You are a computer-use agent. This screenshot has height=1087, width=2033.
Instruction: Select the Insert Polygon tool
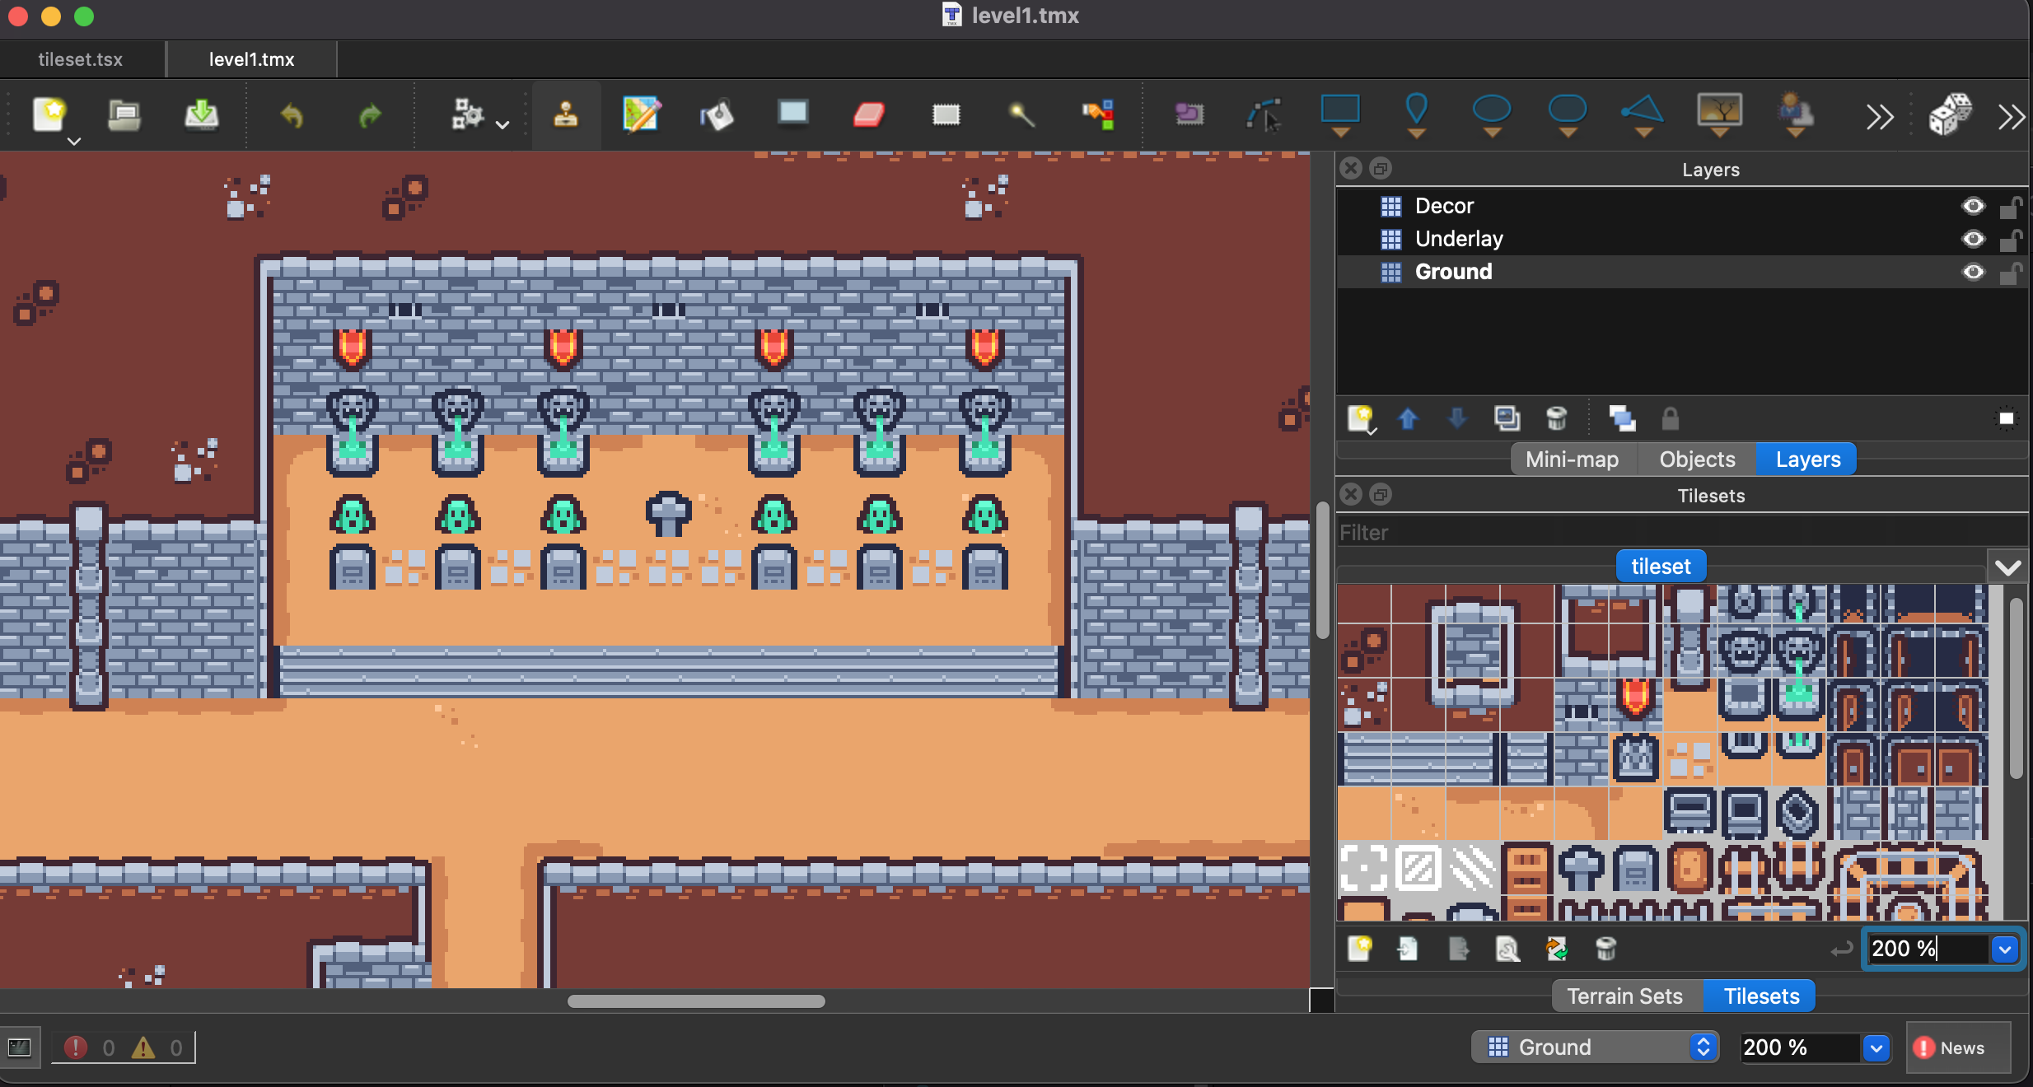1643,114
